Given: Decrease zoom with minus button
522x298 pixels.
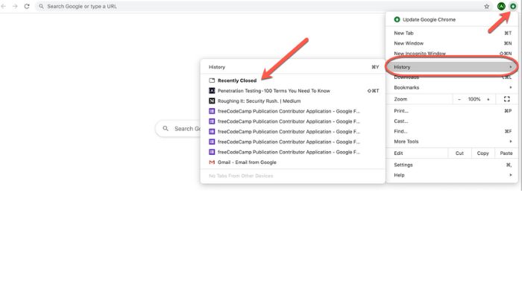Looking at the screenshot, I should (x=459, y=99).
